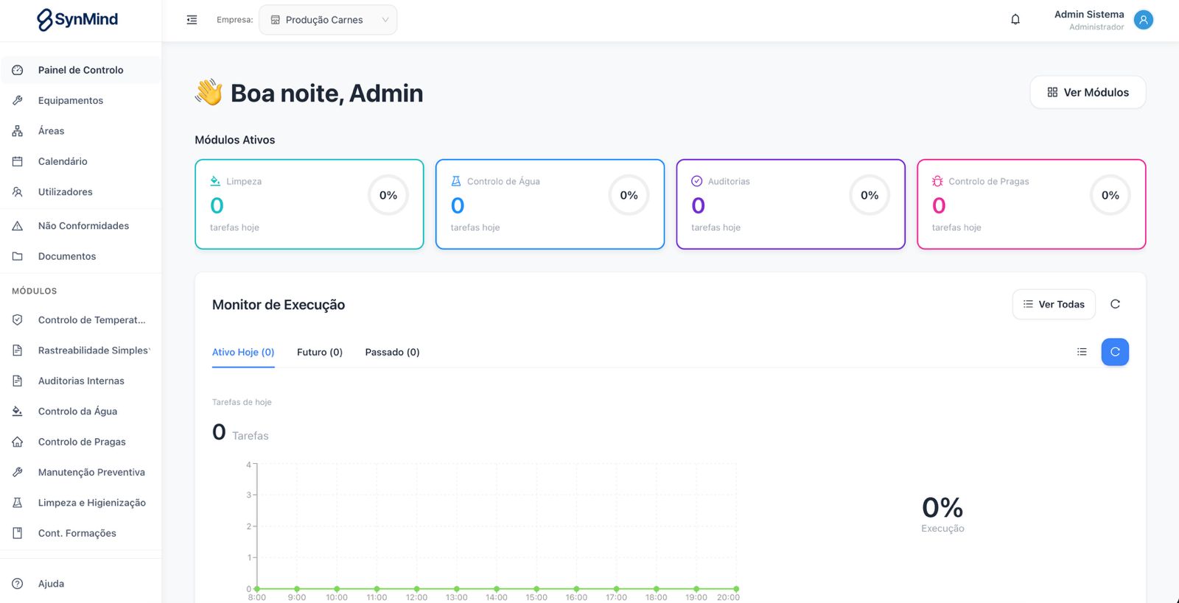Viewport: 1179px width, 603px height.
Task: Open Auditorias Internas module in sidebar
Action: pos(81,381)
